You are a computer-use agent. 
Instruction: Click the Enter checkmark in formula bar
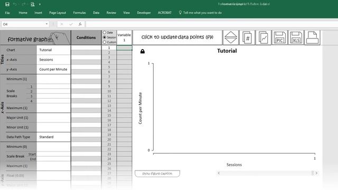[71, 24]
